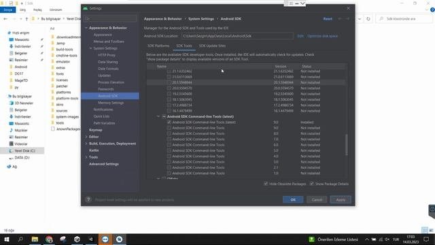
Task: Check the 19.2.5345600 package checkbox
Action: 169,94
